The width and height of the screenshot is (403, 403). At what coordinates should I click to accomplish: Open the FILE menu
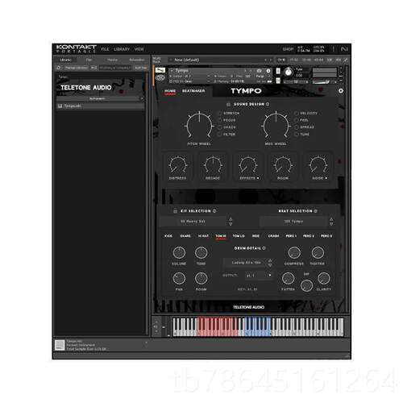click(x=105, y=49)
